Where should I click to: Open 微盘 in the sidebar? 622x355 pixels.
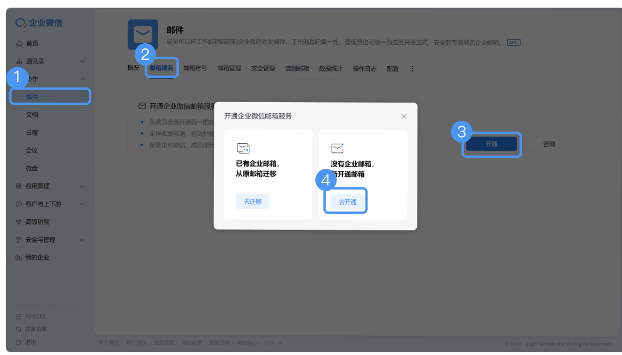32,168
